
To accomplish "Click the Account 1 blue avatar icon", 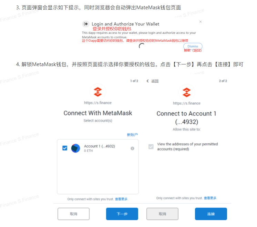I will [75, 148].
